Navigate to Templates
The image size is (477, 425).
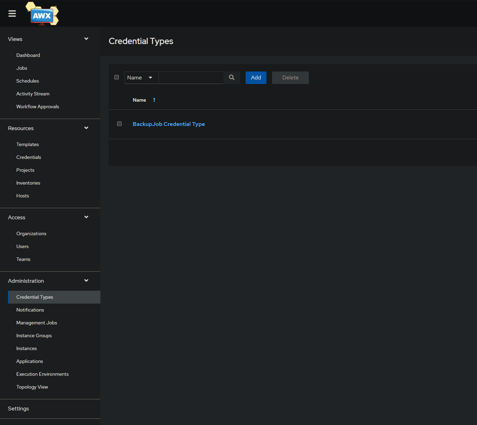click(28, 144)
